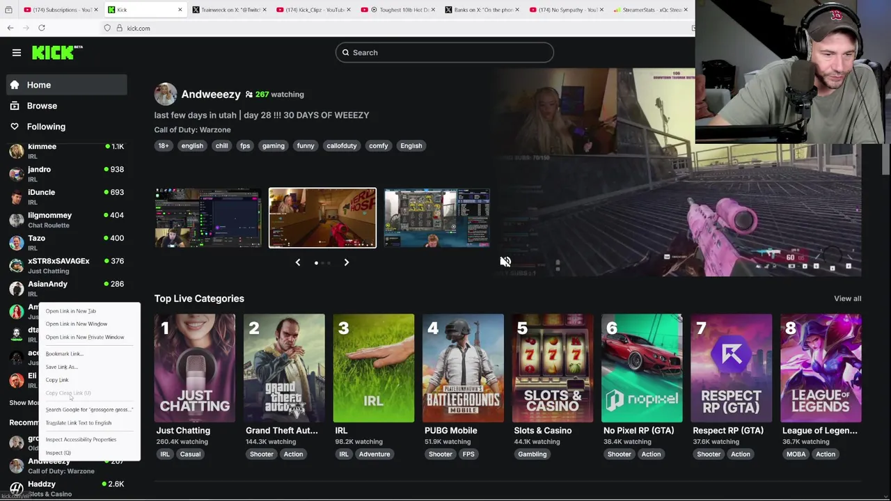
Task: Show next featured stream with right arrow
Action: pos(347,262)
